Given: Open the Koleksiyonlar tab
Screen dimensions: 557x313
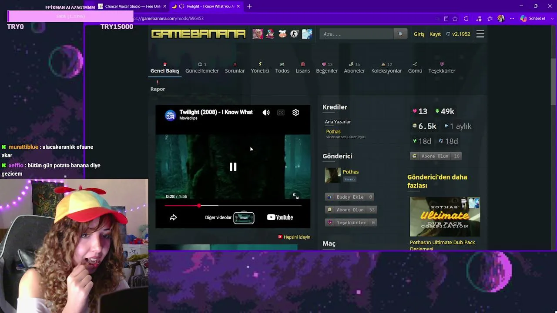Looking at the screenshot, I should pyautogui.click(x=386, y=68).
